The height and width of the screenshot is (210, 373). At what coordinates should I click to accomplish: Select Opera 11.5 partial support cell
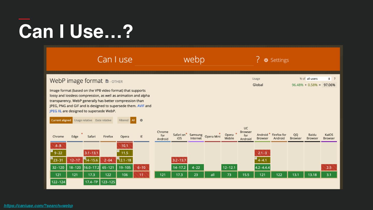point(125,153)
